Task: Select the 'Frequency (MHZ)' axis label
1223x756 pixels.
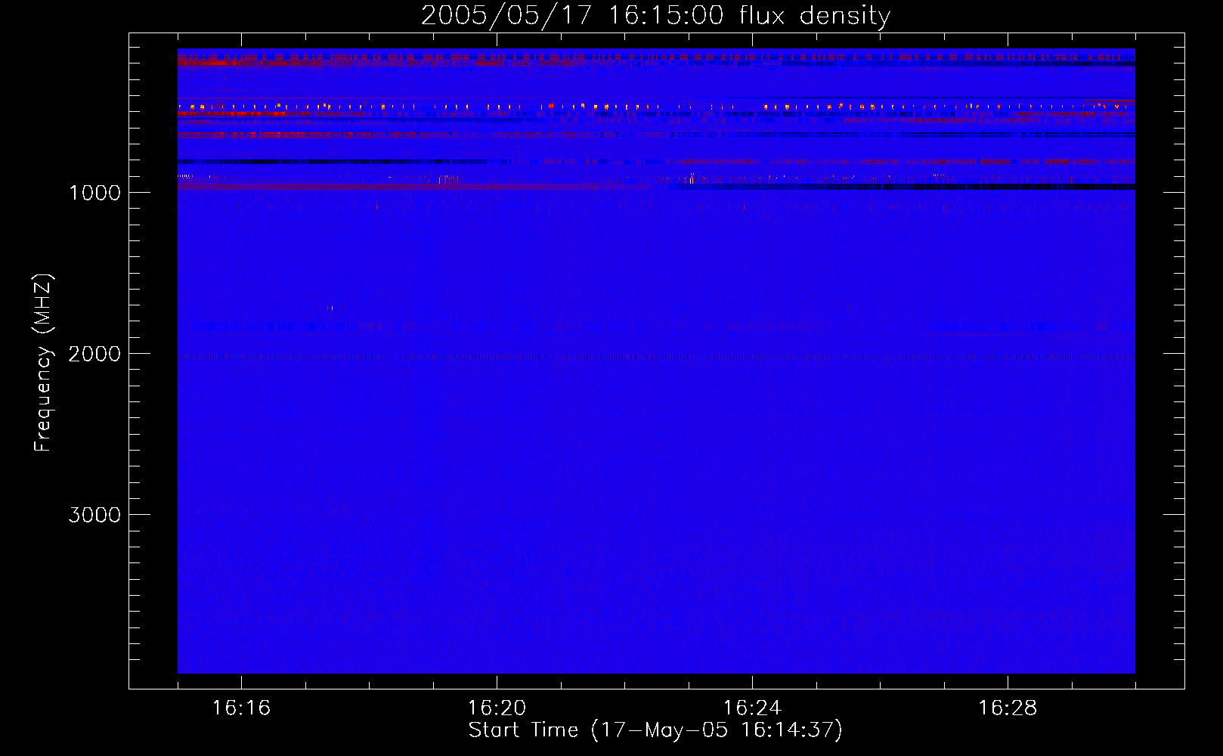Action: 43,363
